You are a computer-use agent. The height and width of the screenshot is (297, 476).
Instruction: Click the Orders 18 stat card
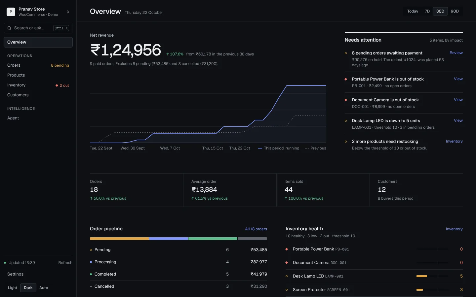(x=137, y=190)
